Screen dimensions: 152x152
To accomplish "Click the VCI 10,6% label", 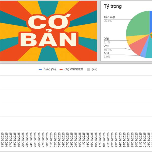I will pyautogui.click(x=108, y=48).
